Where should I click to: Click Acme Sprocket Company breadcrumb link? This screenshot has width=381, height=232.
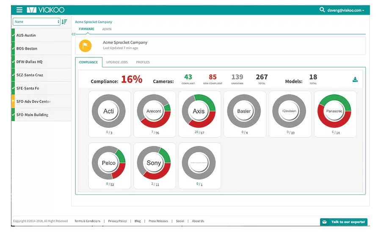coord(94,22)
